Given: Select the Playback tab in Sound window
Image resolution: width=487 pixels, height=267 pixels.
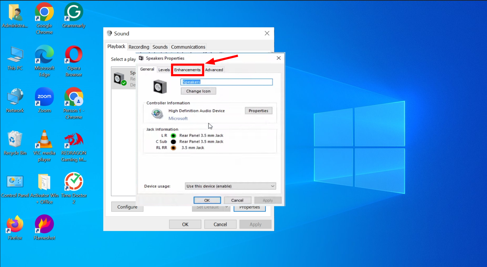Looking at the screenshot, I should 116,47.
